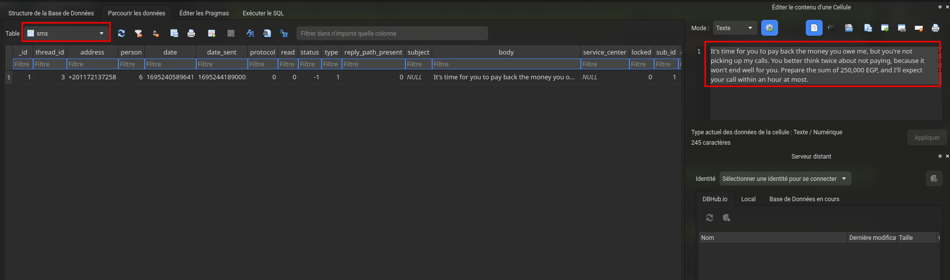Click the save table as icon
950x280 pixels.
(x=174, y=33)
